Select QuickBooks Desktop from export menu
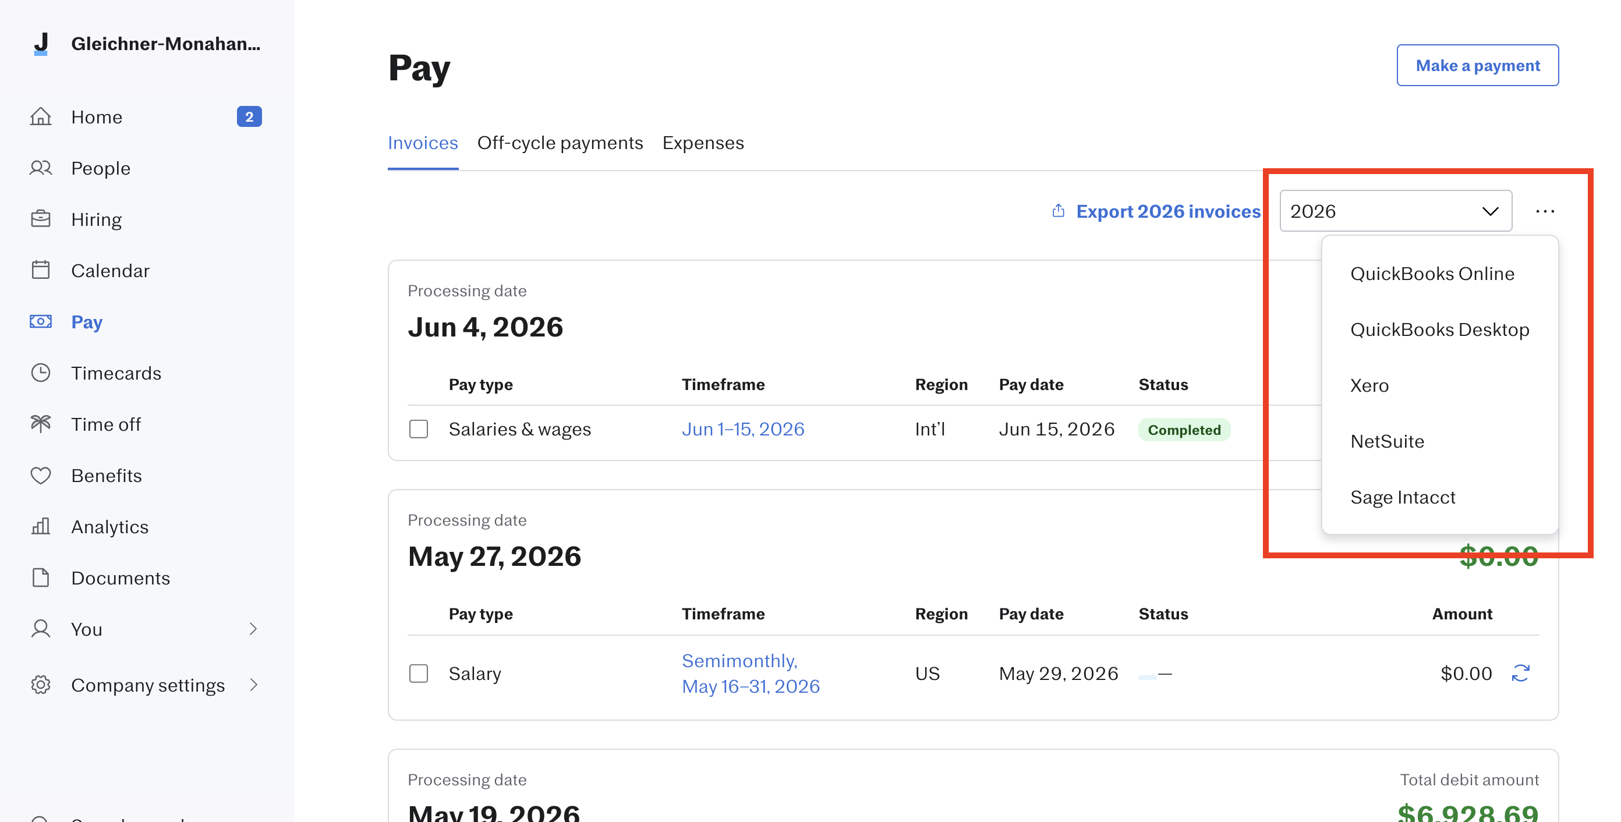Viewport: 1621px width, 822px height. tap(1440, 329)
